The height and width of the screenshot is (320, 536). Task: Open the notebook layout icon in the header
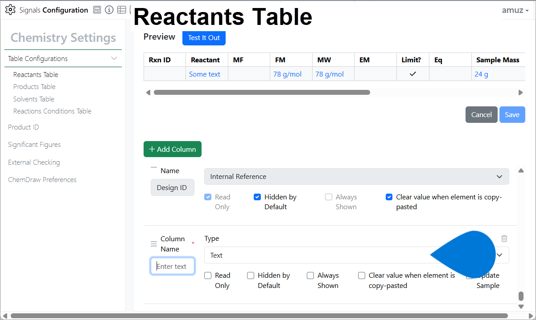pyautogui.click(x=97, y=9)
